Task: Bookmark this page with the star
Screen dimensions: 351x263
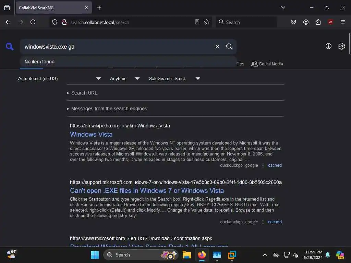Action: pos(207,22)
